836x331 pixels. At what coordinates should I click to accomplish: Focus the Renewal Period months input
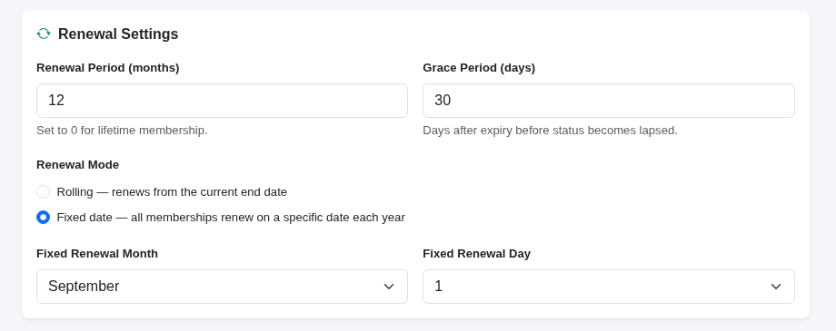[222, 101]
